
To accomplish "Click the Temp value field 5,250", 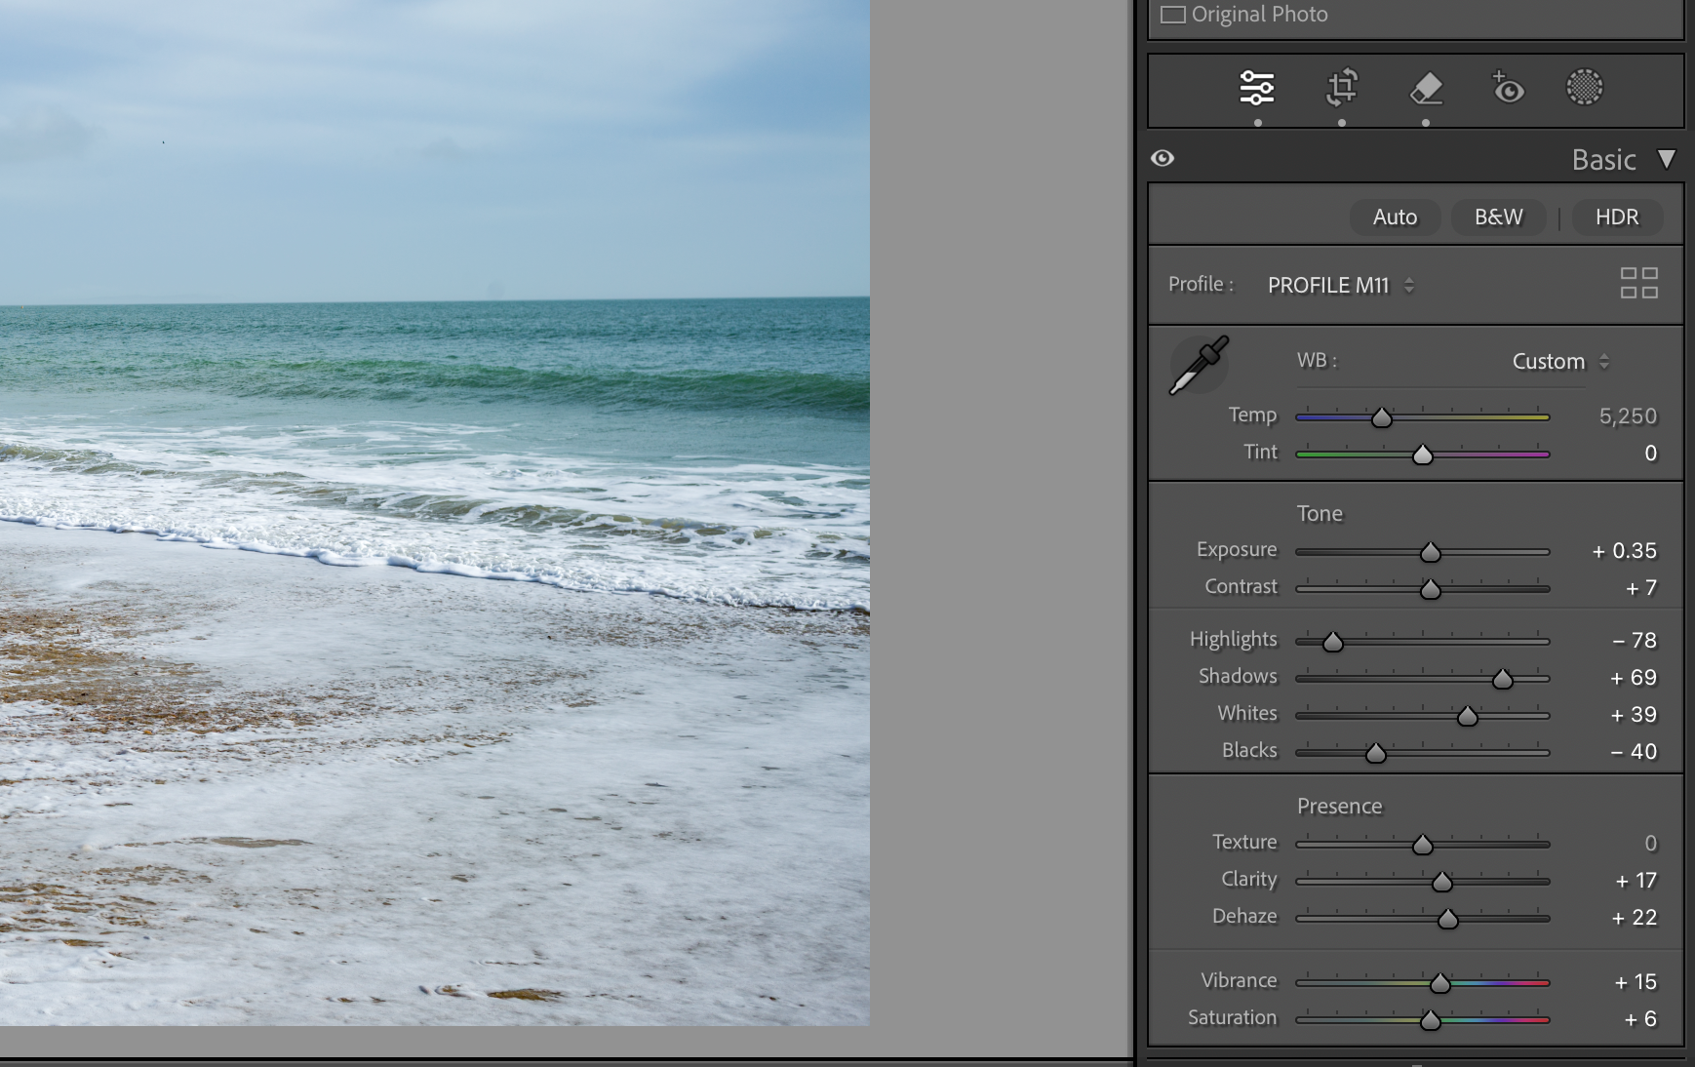I will point(1627,416).
